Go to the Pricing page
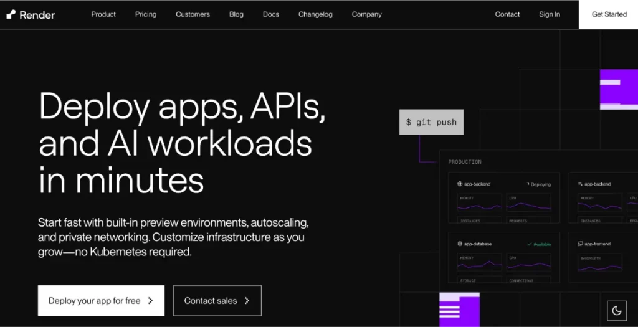The height and width of the screenshot is (327, 638). click(146, 14)
